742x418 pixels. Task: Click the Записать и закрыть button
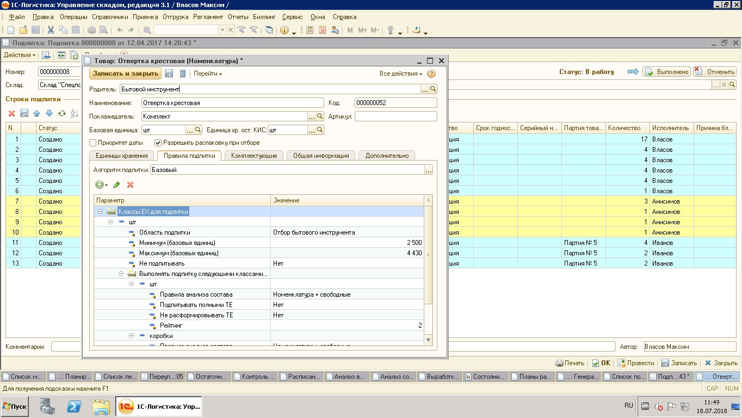pos(125,73)
